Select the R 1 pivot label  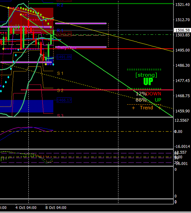[x=60, y=30]
